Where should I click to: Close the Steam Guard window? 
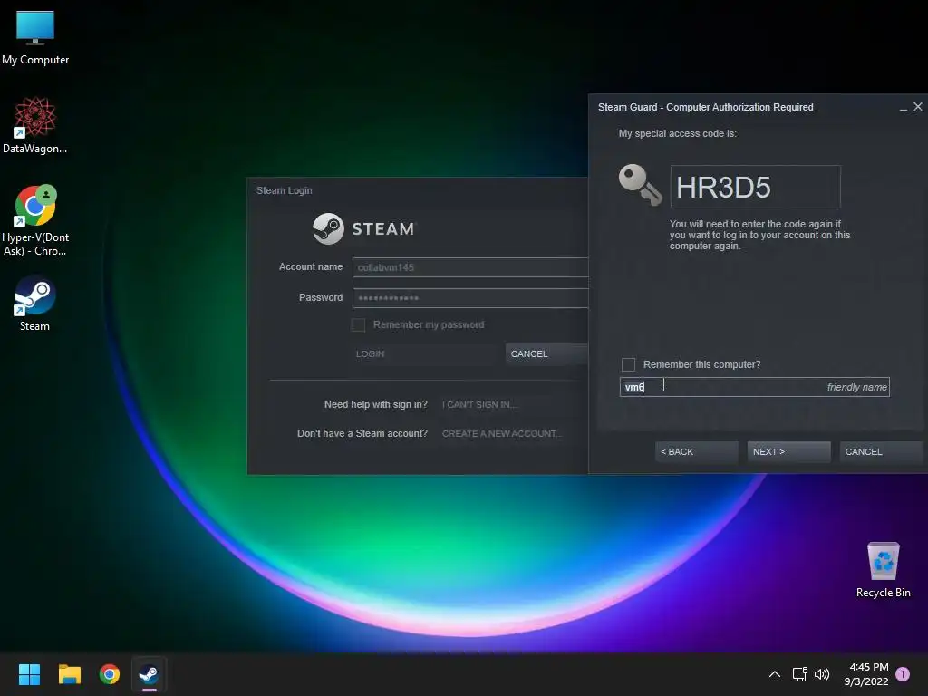click(x=918, y=107)
